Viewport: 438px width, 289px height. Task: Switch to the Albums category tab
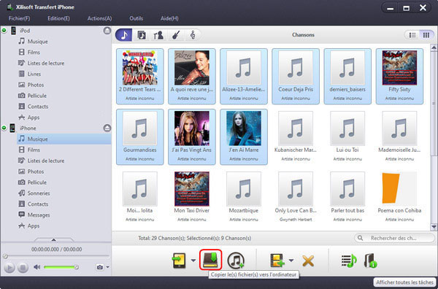[142, 35]
